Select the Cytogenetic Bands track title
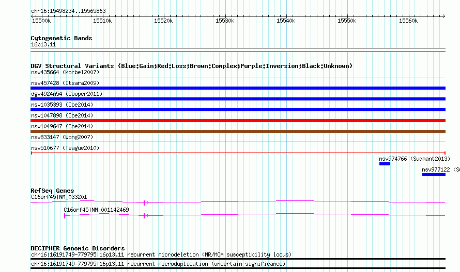Viewport: 460px width, 272px height. coord(62,38)
